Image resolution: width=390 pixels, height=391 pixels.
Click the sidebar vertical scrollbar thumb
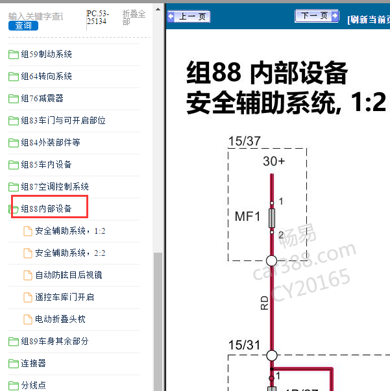(x=158, y=322)
